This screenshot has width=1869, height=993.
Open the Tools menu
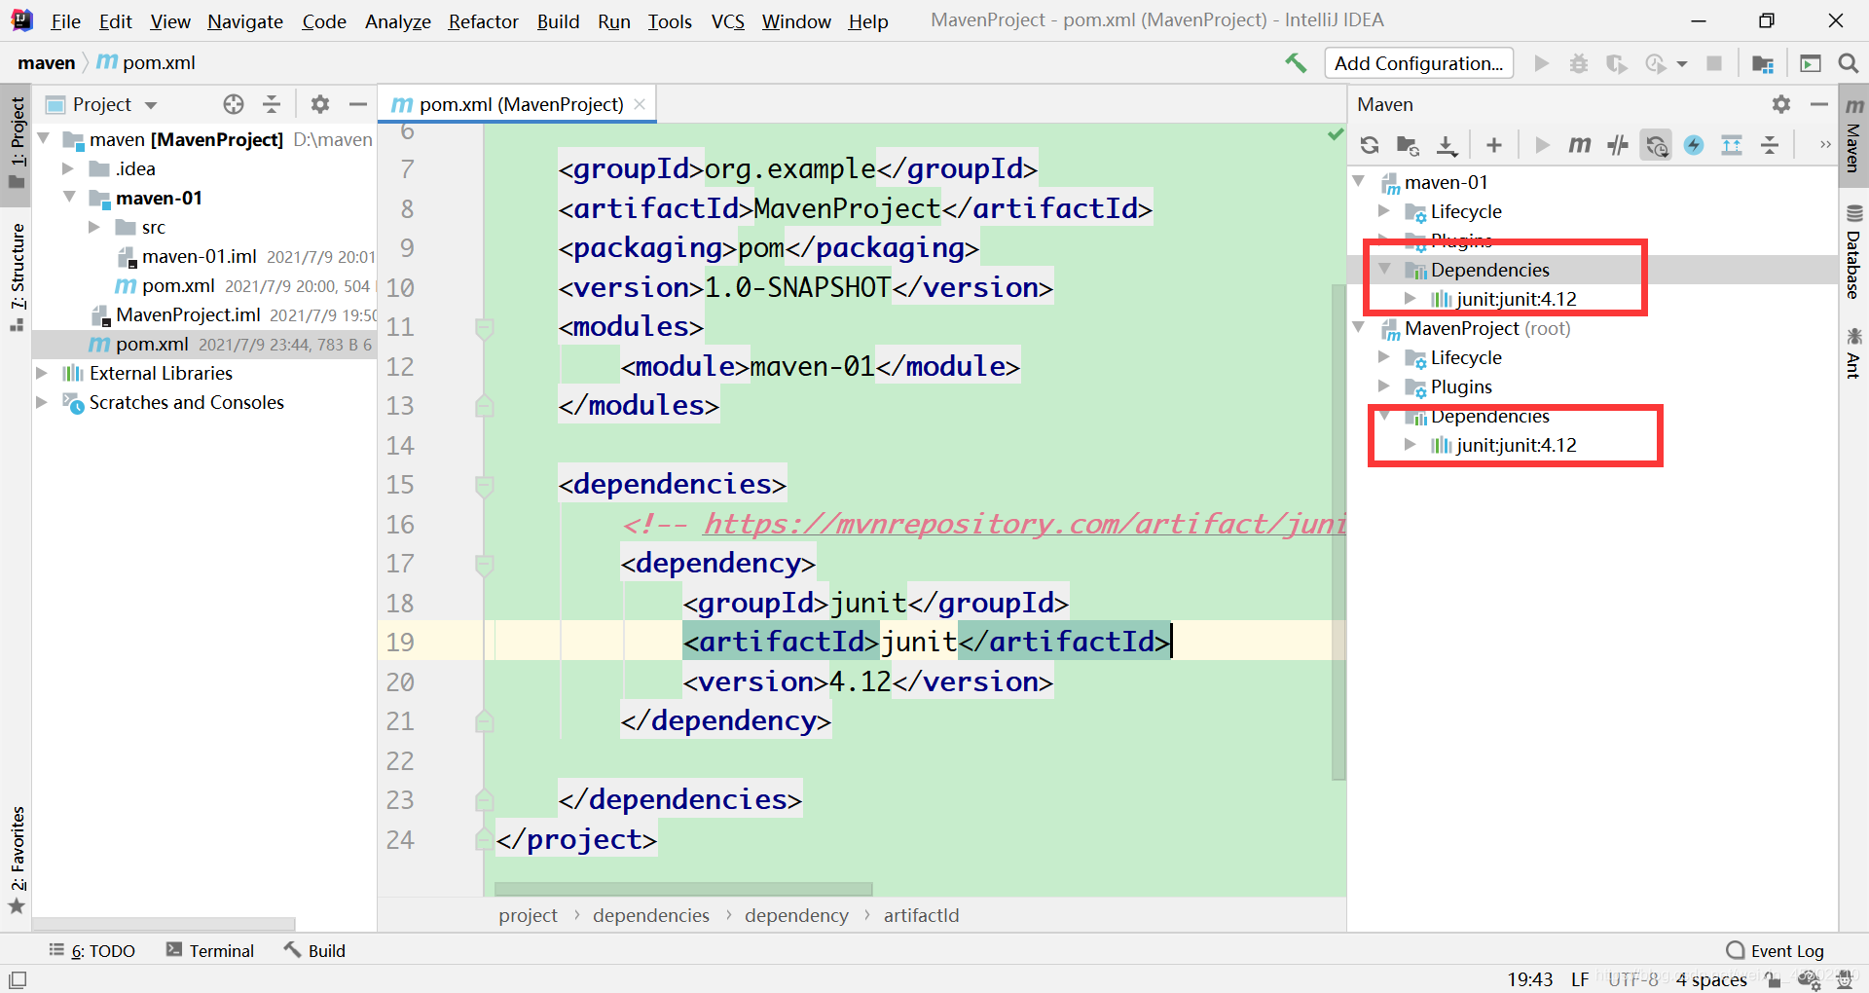pos(670,21)
